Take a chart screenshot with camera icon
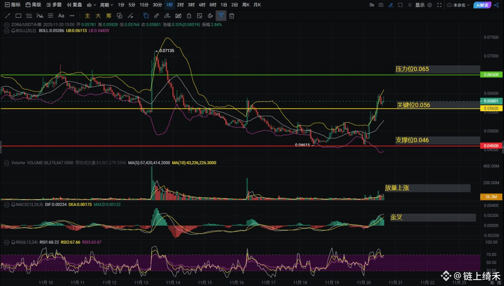Viewport: 504px width, 286px height. tap(381, 5)
